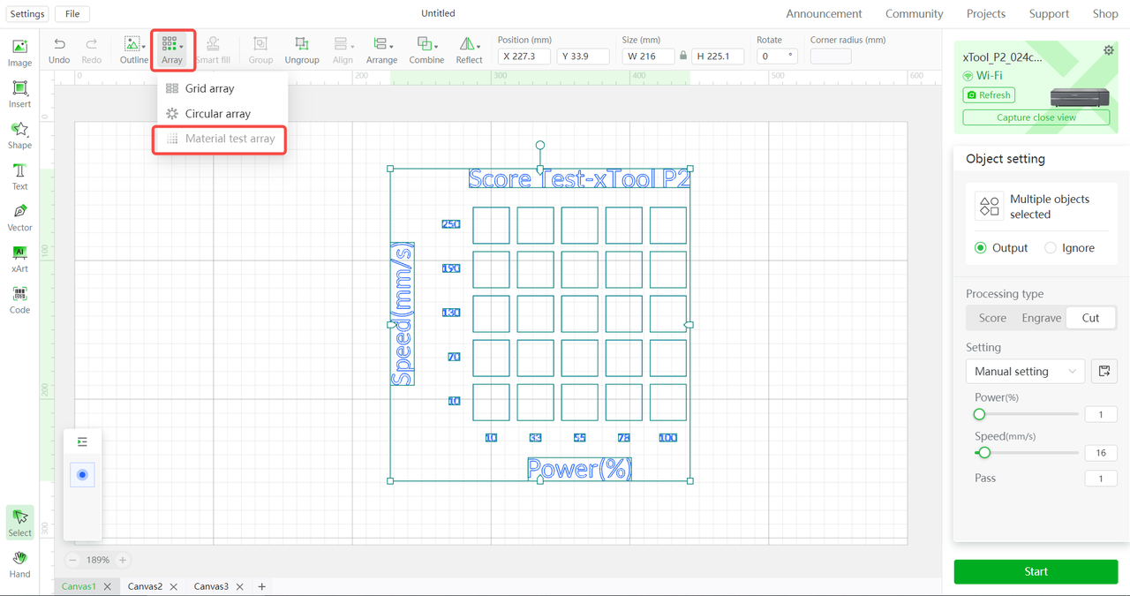Image resolution: width=1130 pixels, height=596 pixels.
Task: Open the Insert tool
Action: pyautogui.click(x=19, y=94)
